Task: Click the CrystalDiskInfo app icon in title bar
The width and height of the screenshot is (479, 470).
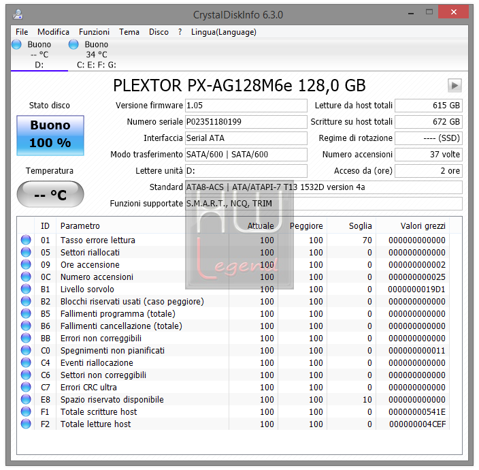Action: [18, 14]
